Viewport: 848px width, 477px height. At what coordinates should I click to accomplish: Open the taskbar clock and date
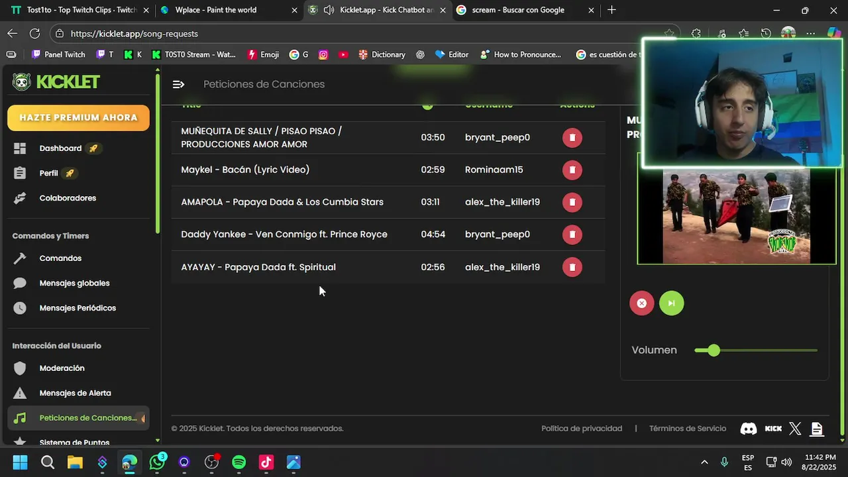[x=820, y=462]
